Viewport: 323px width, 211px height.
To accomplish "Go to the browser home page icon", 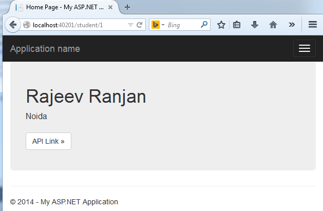I will coord(273,25).
